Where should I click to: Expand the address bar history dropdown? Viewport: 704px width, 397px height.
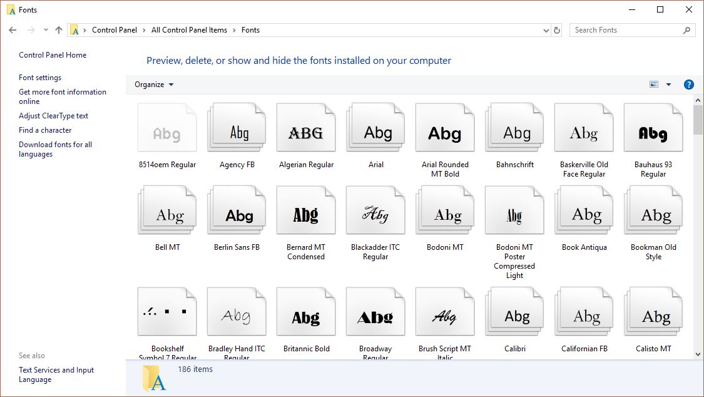click(x=546, y=31)
